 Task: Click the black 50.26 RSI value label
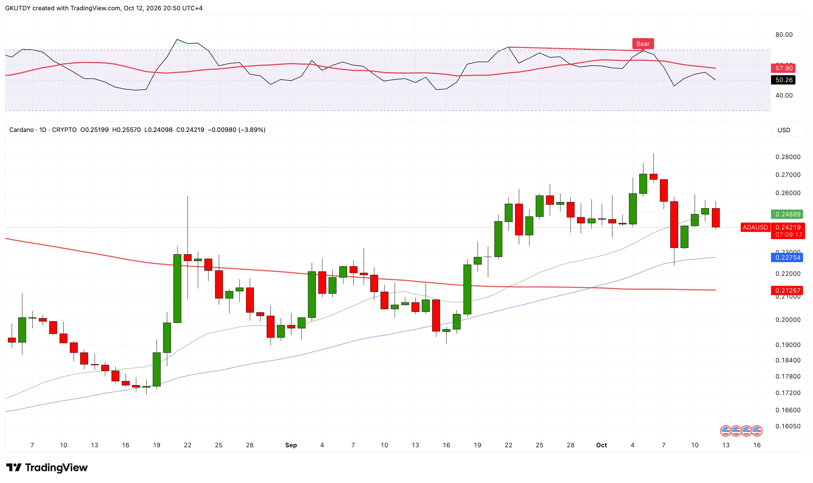[783, 80]
